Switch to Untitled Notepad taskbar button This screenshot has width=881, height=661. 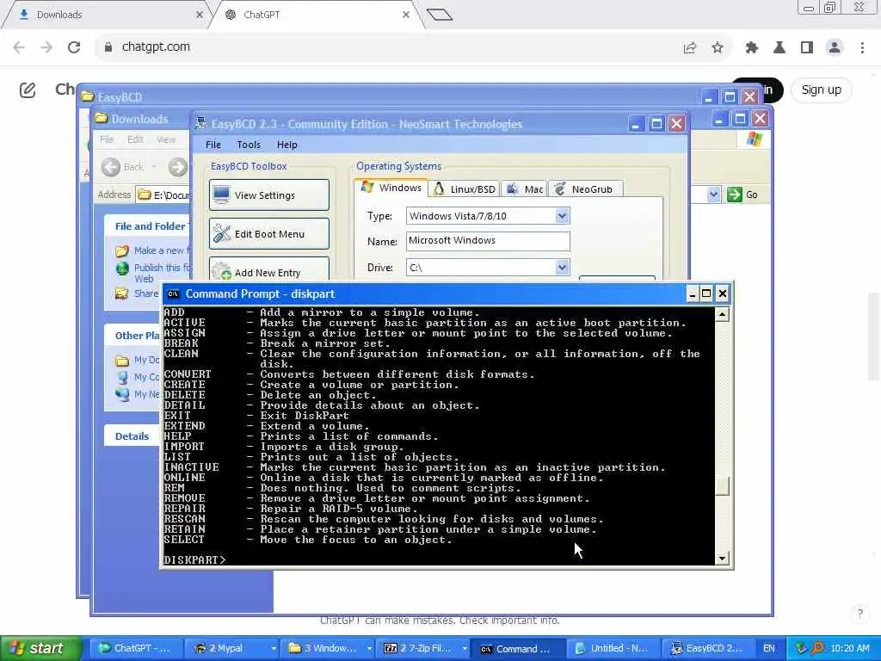click(x=613, y=649)
